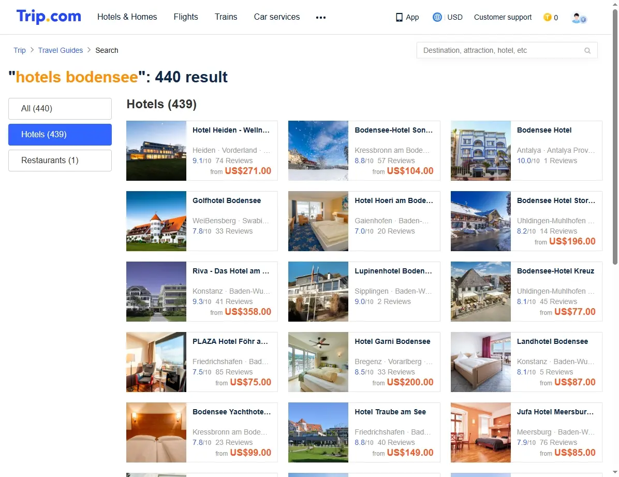Open the Flights menu
Image resolution: width=619 pixels, height=477 pixels.
click(185, 17)
